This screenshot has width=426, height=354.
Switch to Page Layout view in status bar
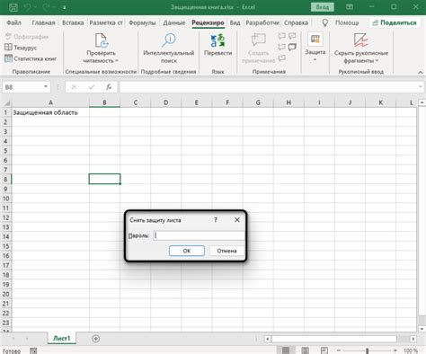(305, 350)
